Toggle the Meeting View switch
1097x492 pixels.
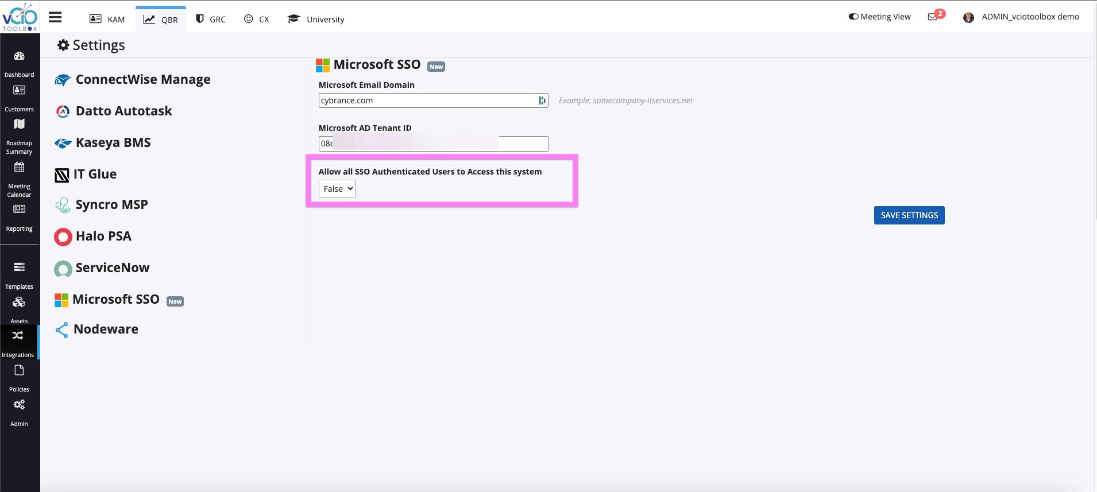[853, 17]
